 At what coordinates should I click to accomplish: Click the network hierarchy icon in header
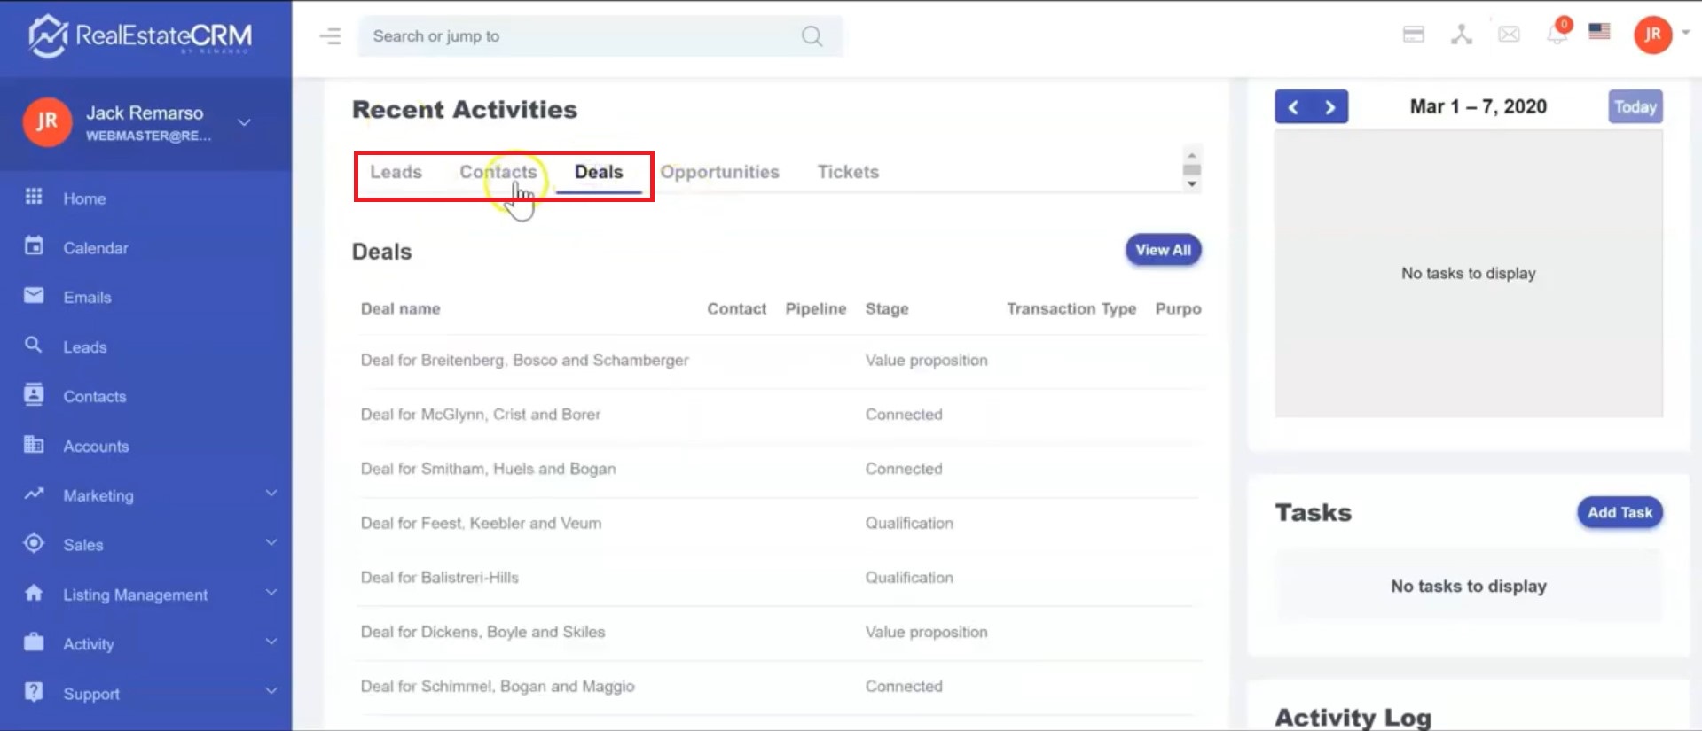coord(1461,35)
